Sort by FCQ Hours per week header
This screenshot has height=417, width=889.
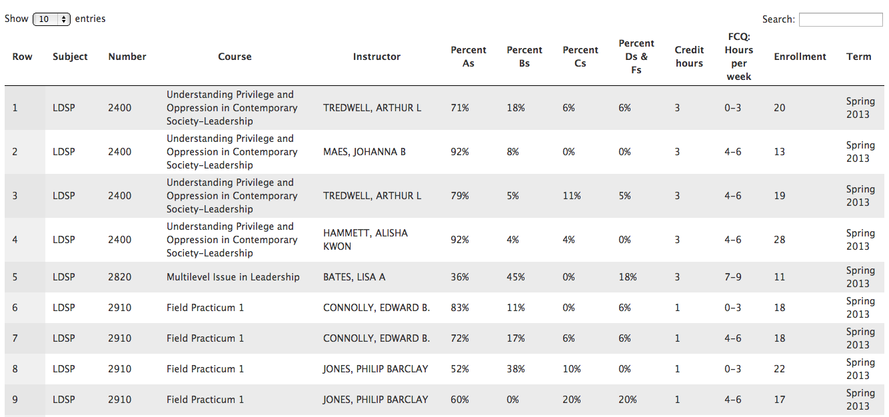coord(738,57)
